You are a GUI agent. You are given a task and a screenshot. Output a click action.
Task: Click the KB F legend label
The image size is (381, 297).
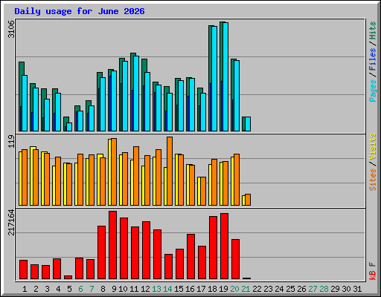coord(372,271)
